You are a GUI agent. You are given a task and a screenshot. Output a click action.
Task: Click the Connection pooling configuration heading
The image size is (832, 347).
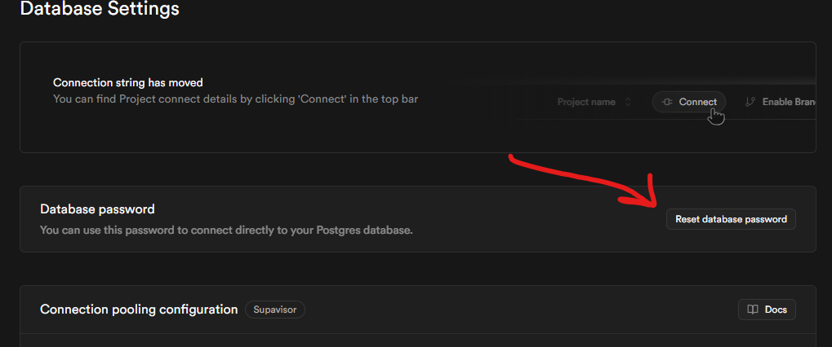point(139,310)
